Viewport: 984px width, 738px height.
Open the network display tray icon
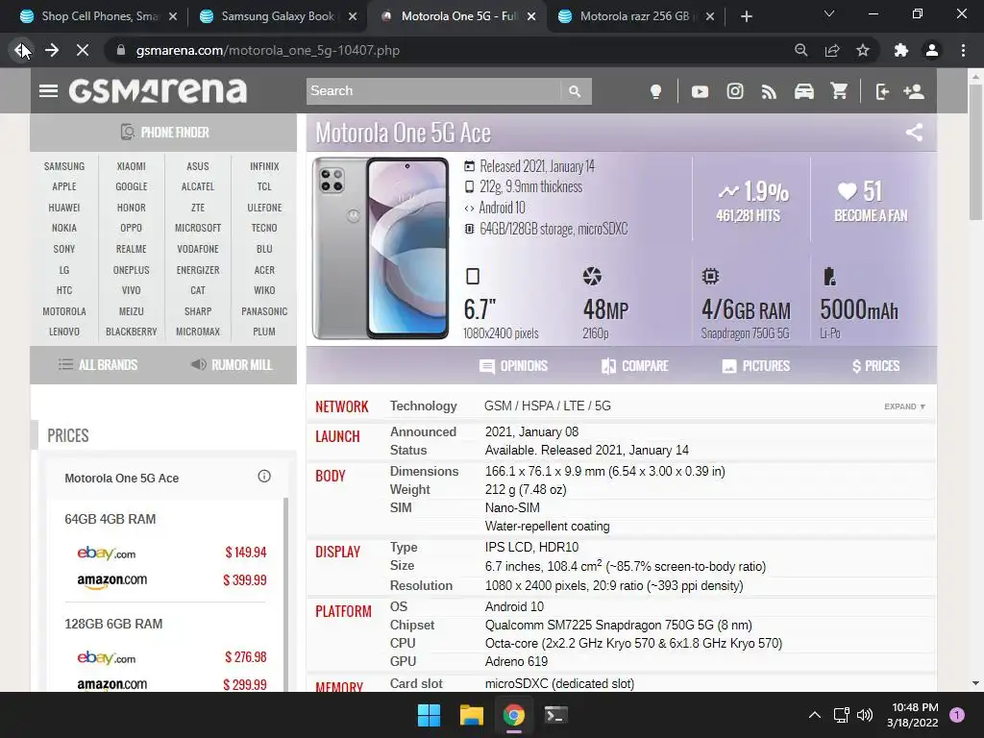(x=841, y=715)
